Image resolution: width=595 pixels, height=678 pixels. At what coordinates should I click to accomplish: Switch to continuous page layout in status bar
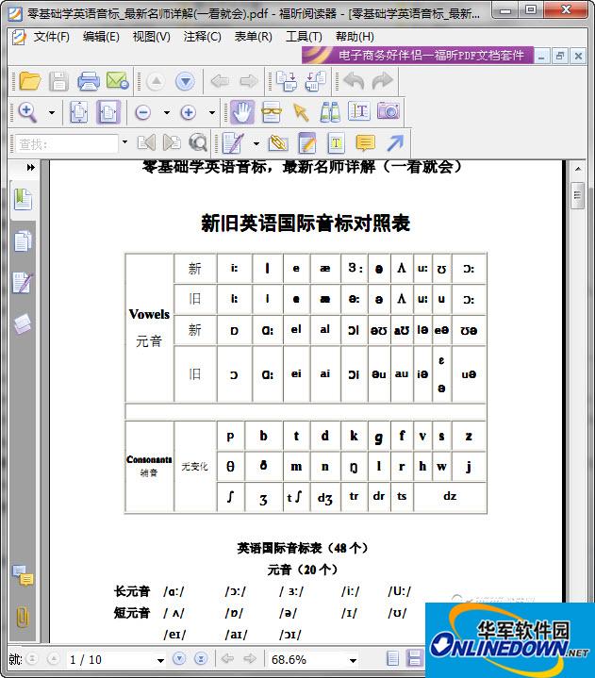414,658
